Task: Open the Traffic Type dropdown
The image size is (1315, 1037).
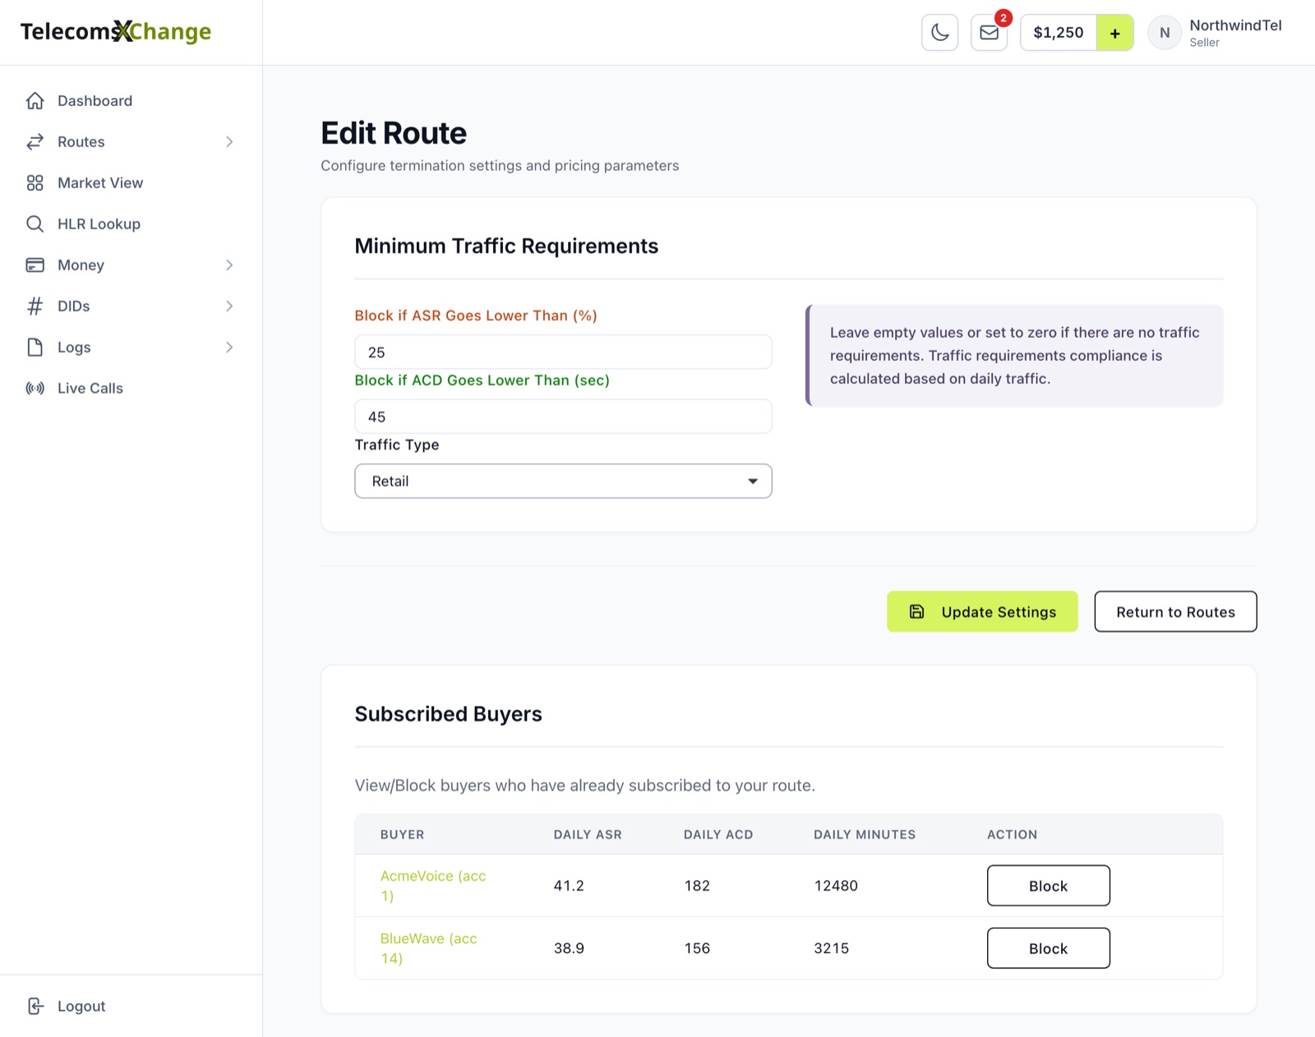Action: (563, 482)
